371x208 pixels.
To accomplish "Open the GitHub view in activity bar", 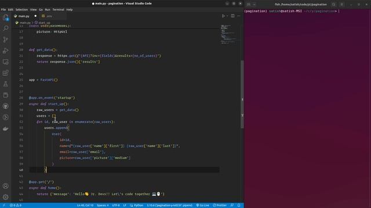I will [x=5, y=106].
